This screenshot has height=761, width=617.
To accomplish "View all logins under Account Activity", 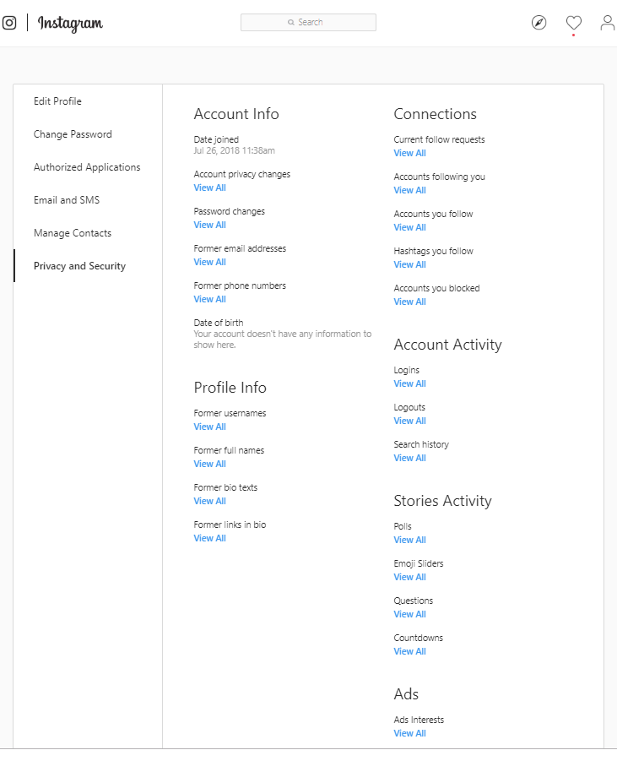I will 410,384.
